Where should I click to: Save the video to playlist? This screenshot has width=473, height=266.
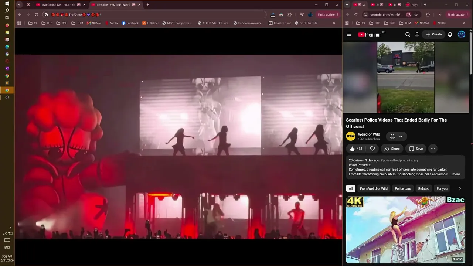tap(416, 149)
